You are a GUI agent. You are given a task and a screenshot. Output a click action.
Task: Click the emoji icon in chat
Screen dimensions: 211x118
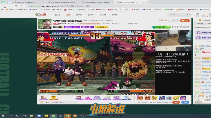tap(195, 96)
